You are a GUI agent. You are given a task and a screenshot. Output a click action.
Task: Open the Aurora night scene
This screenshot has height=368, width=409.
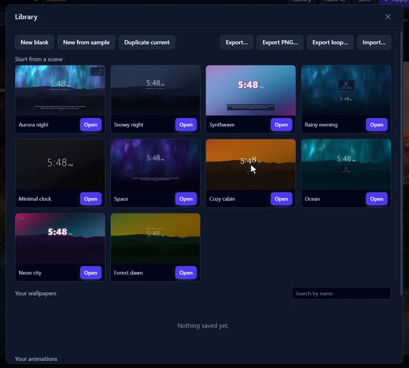tap(90, 124)
